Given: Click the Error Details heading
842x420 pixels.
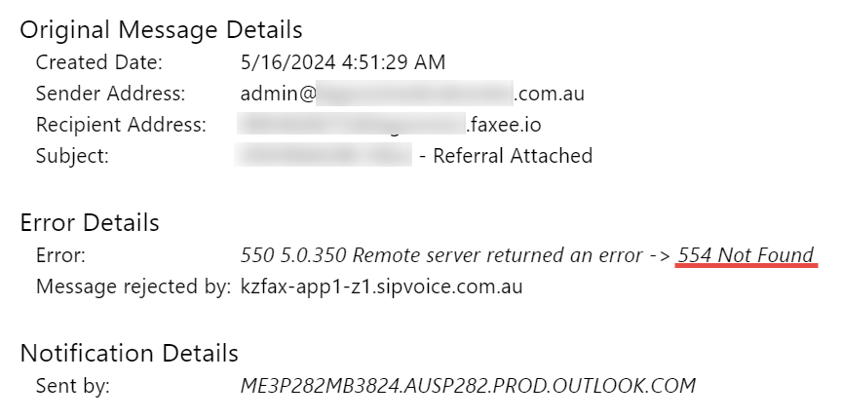Looking at the screenshot, I should (90, 222).
